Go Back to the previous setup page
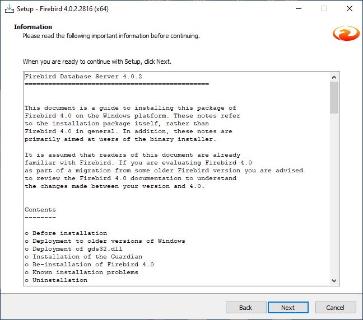The height and width of the screenshot is (320, 363). [x=246, y=308]
